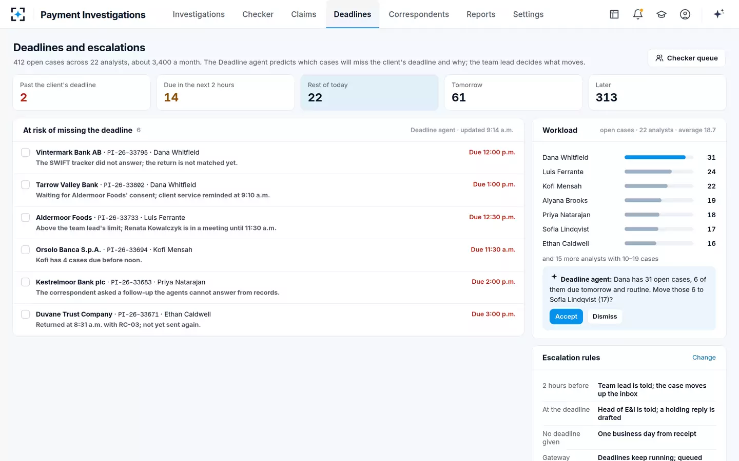Image resolution: width=739 pixels, height=461 pixels.
Task: Click the case ID PI-26-33795
Action: point(127,153)
